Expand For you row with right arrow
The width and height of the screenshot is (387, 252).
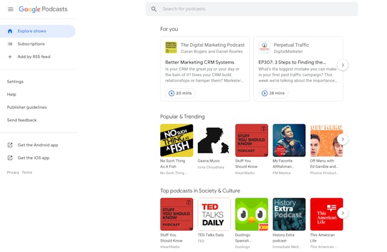tap(343, 65)
